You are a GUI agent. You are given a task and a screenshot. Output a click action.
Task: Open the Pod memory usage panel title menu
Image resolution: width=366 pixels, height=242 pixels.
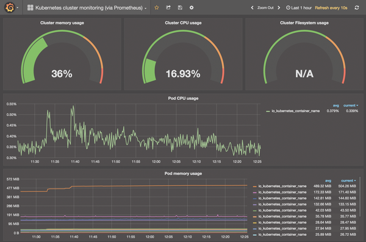click(x=183, y=173)
